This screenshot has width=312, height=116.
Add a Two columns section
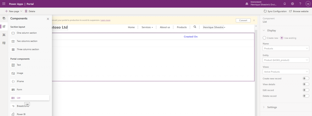point(30,41)
